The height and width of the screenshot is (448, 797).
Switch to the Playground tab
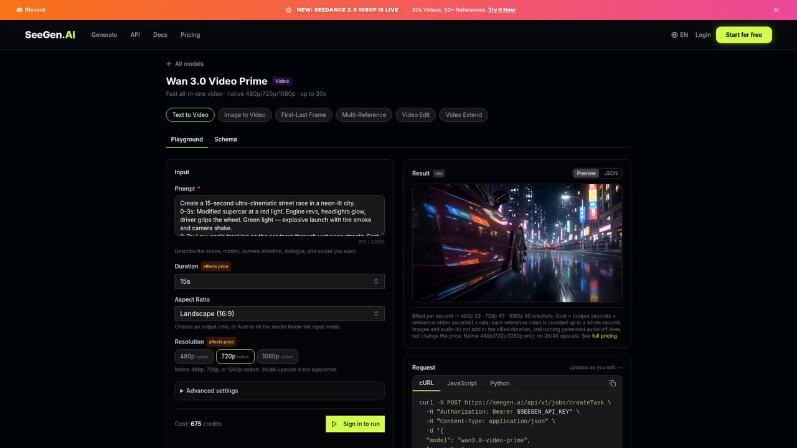[x=187, y=139]
